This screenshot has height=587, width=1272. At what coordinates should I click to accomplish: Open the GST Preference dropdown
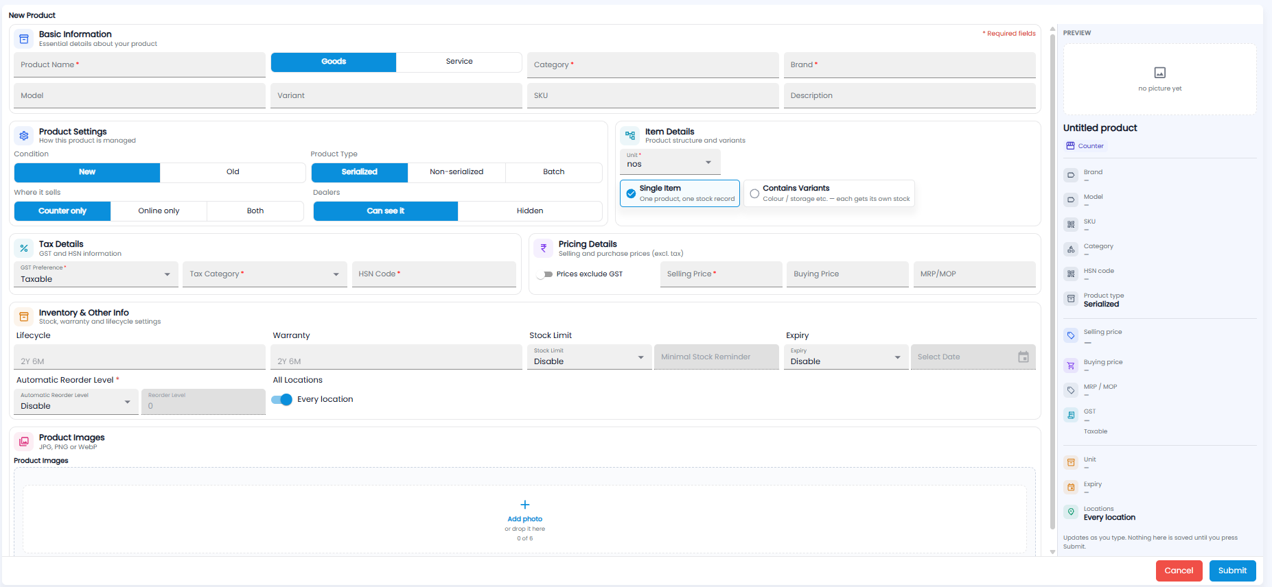(96, 274)
